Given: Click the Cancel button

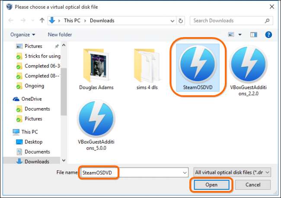Looking at the screenshot, I should click(253, 185).
